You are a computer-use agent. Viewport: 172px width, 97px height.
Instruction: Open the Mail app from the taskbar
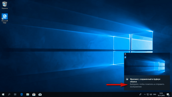coord(40,94)
